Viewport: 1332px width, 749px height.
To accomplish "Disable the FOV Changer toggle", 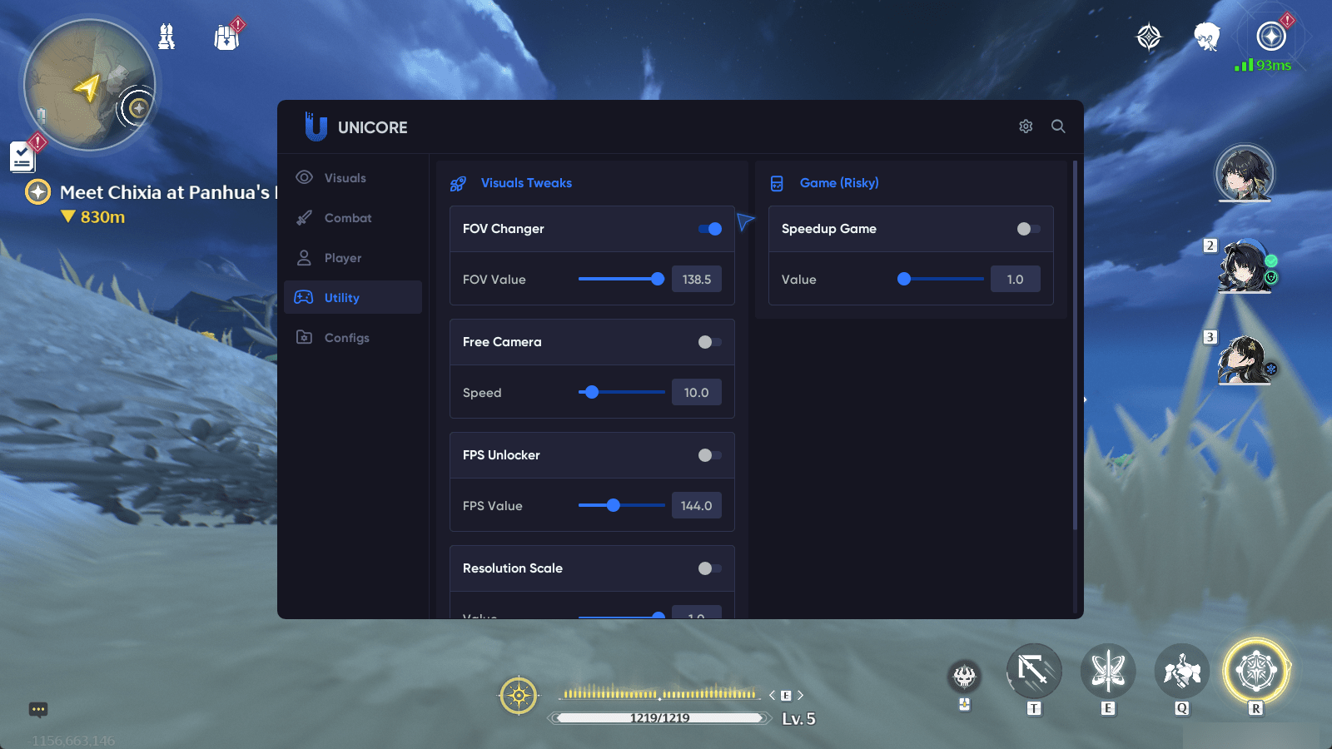I will point(710,229).
